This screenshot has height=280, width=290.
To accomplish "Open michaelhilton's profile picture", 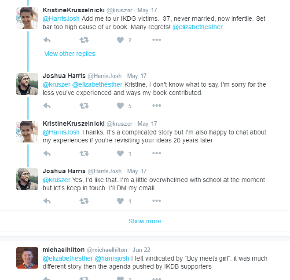I will pyautogui.click(x=27, y=257).
